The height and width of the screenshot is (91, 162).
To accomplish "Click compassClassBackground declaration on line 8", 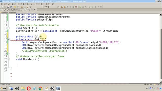I will 53,17.
